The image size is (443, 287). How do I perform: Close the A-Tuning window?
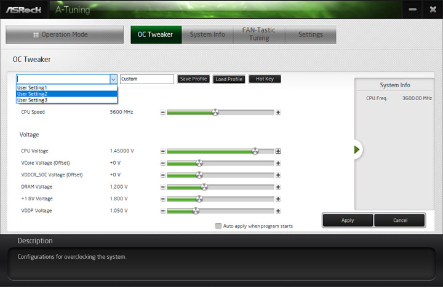[x=433, y=10]
